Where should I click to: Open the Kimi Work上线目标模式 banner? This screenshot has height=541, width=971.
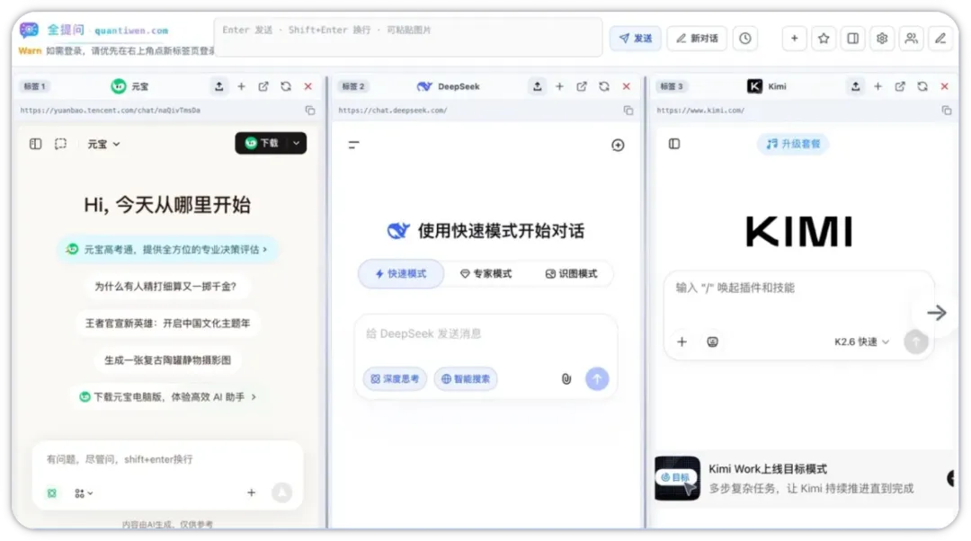(x=802, y=478)
